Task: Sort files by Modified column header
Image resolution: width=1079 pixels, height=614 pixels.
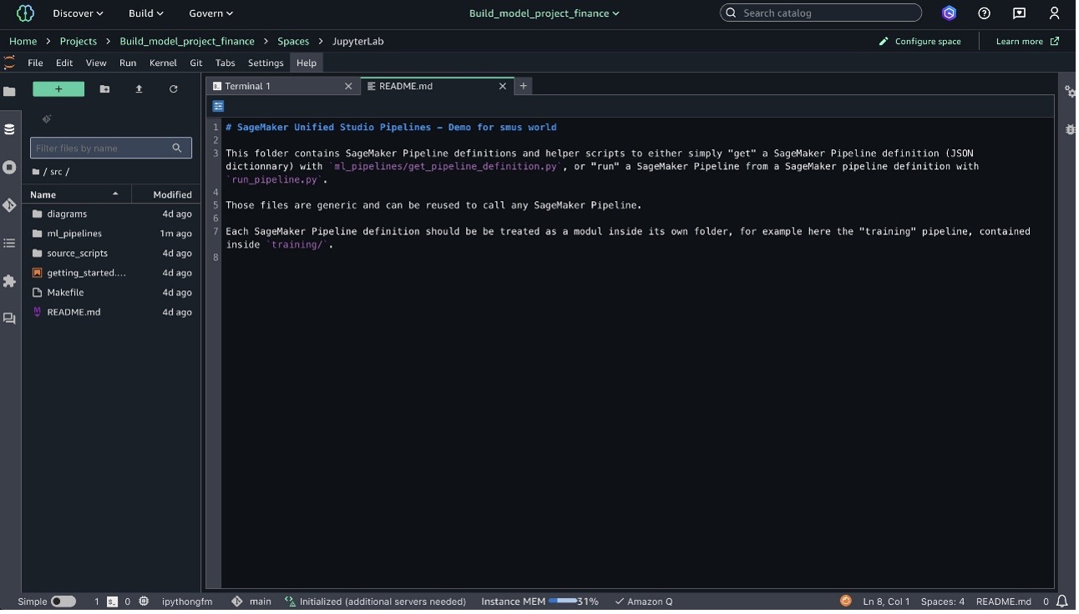Action: pos(166,194)
